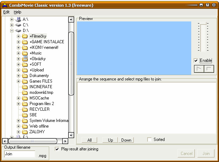Click the msdownld.tmp folder icon

tap(25, 92)
